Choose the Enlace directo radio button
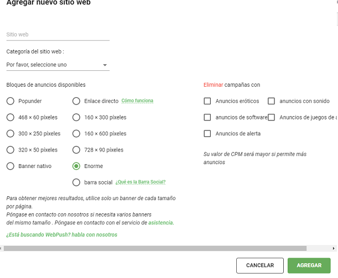This screenshot has width=338, height=278. [x=76, y=101]
